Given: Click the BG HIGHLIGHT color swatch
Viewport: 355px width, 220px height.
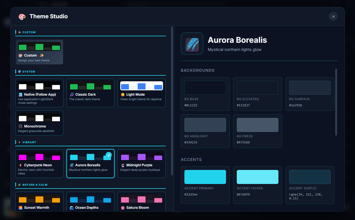Looking at the screenshot, I should pyautogui.click(x=205, y=125).
